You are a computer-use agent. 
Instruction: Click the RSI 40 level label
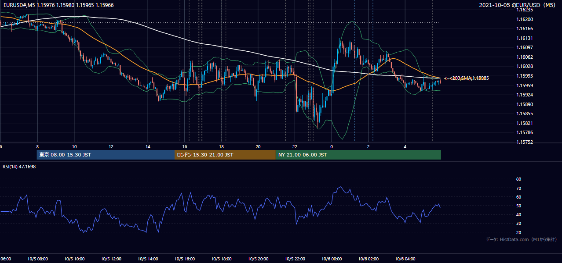[x=518, y=214]
